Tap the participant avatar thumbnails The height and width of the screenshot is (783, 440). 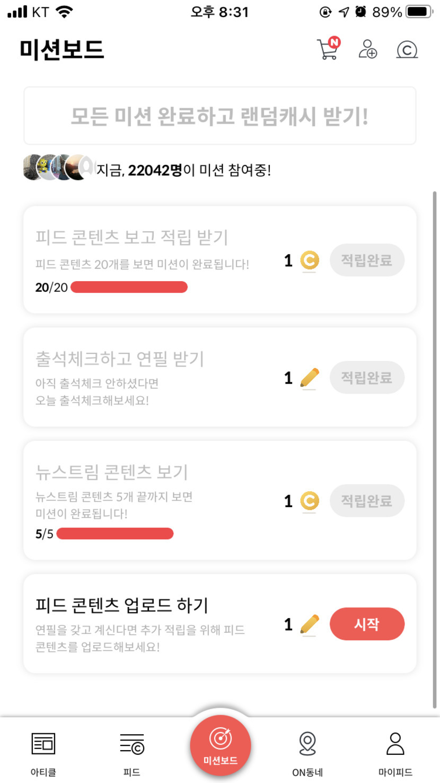click(x=59, y=168)
